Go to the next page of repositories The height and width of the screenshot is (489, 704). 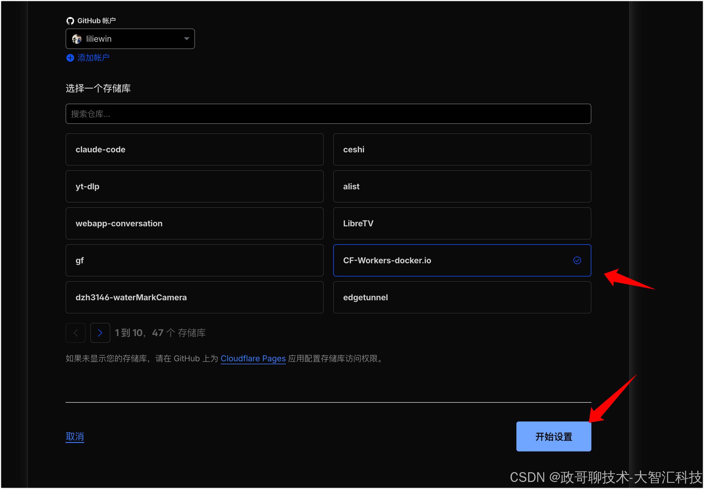(100, 333)
